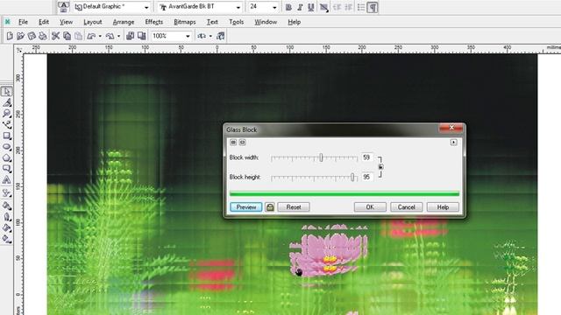Click the Paste toolbar icon
The image size is (561, 315).
click(78, 36)
